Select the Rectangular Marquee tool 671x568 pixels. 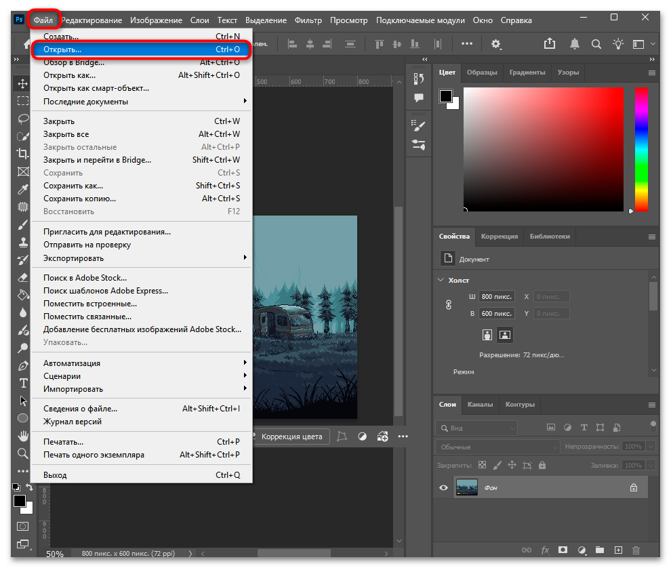point(22,101)
